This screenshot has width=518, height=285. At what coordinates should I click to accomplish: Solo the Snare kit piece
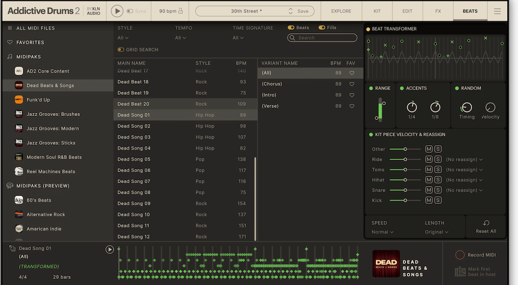pyautogui.click(x=438, y=190)
